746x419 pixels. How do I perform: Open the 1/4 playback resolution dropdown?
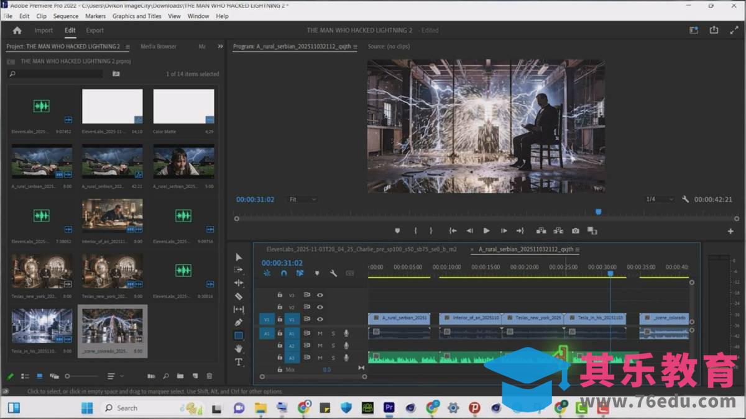(660, 199)
